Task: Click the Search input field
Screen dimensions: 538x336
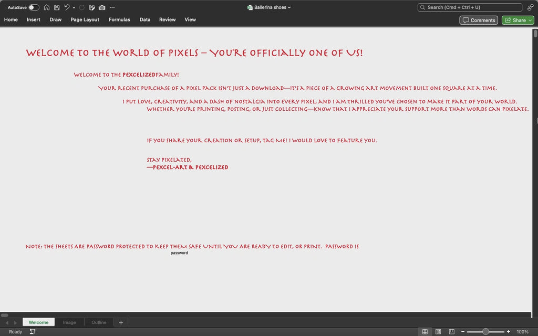Action: [x=469, y=7]
